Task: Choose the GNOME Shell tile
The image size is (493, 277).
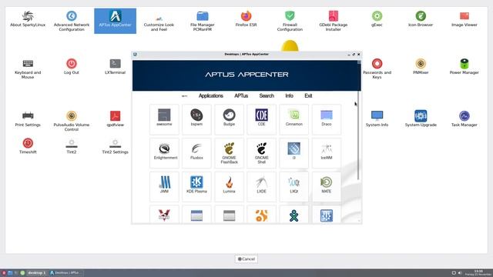Action: [262, 153]
